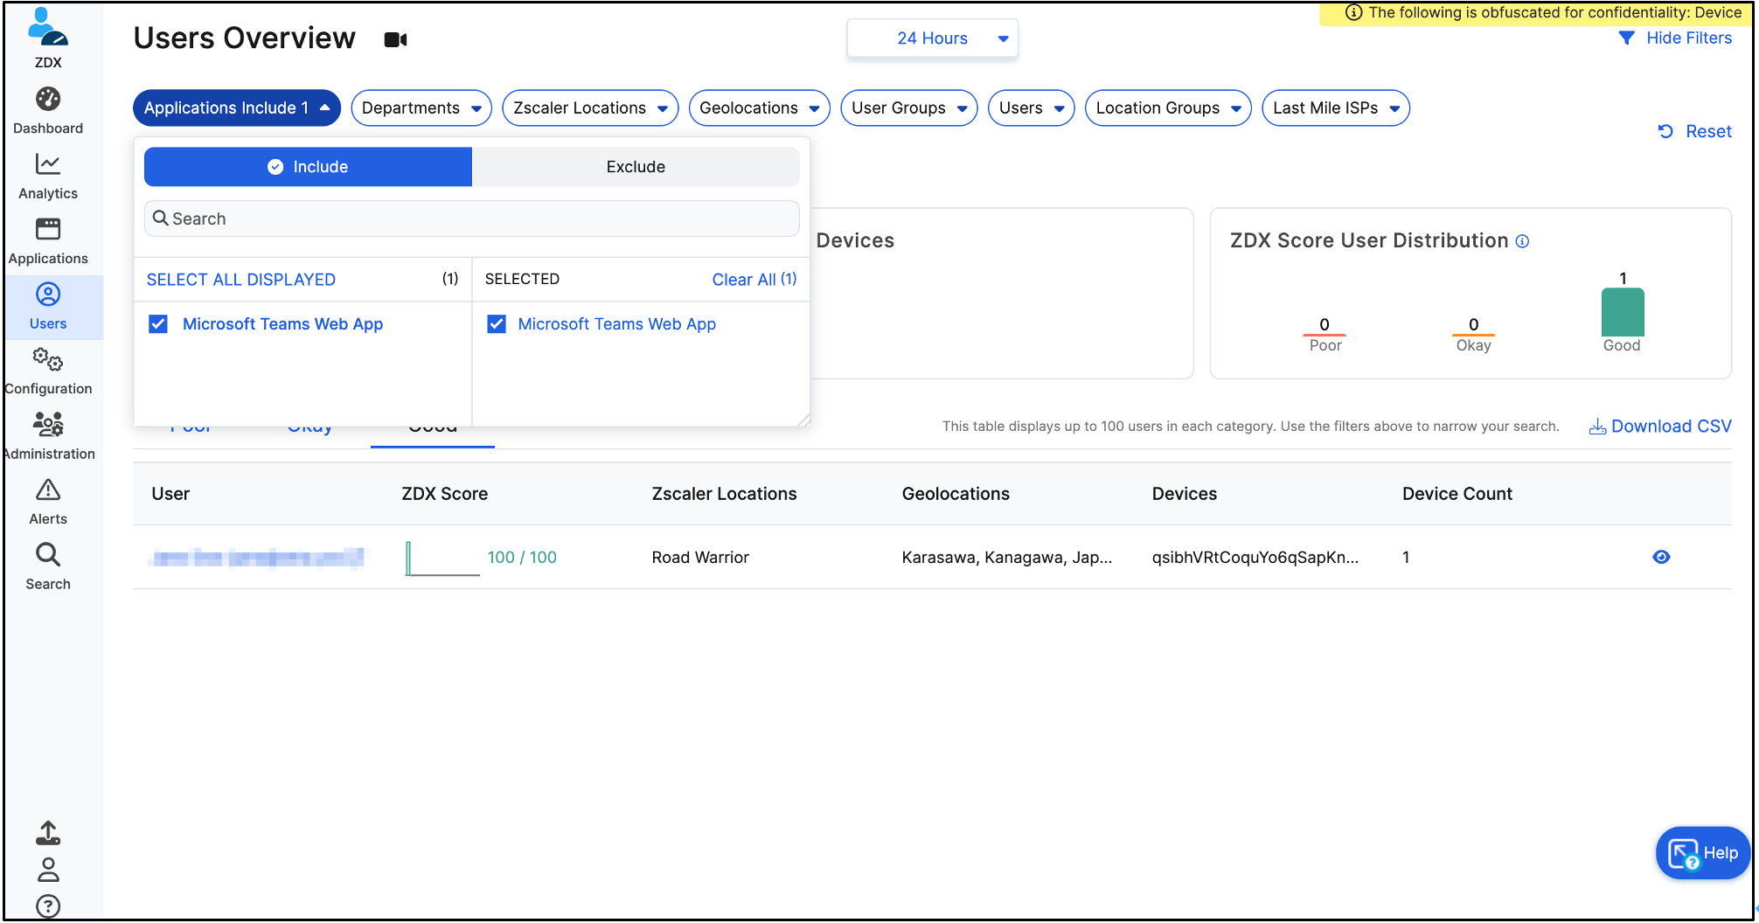The image size is (1759, 923).
Task: Click the upload icon in the sidebar
Action: coord(48,833)
